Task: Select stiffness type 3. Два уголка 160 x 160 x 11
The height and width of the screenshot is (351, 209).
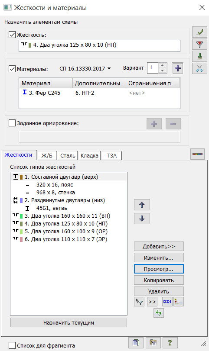Action: pyautogui.click(x=67, y=216)
